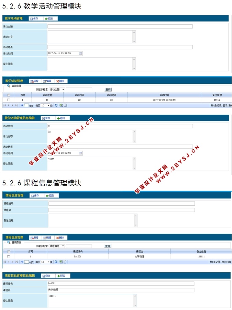Image resolution: width=232 pixels, height=310 pixels.
Task: Click 返回 in 教学活动管理信息编辑 panel
Action: 62,118
